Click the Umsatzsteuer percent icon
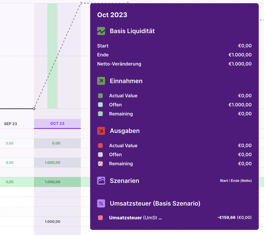264x235 pixels. 101,203
